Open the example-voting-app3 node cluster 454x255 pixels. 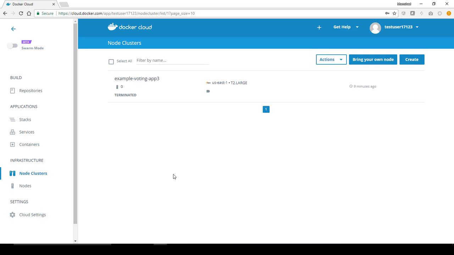pyautogui.click(x=137, y=79)
